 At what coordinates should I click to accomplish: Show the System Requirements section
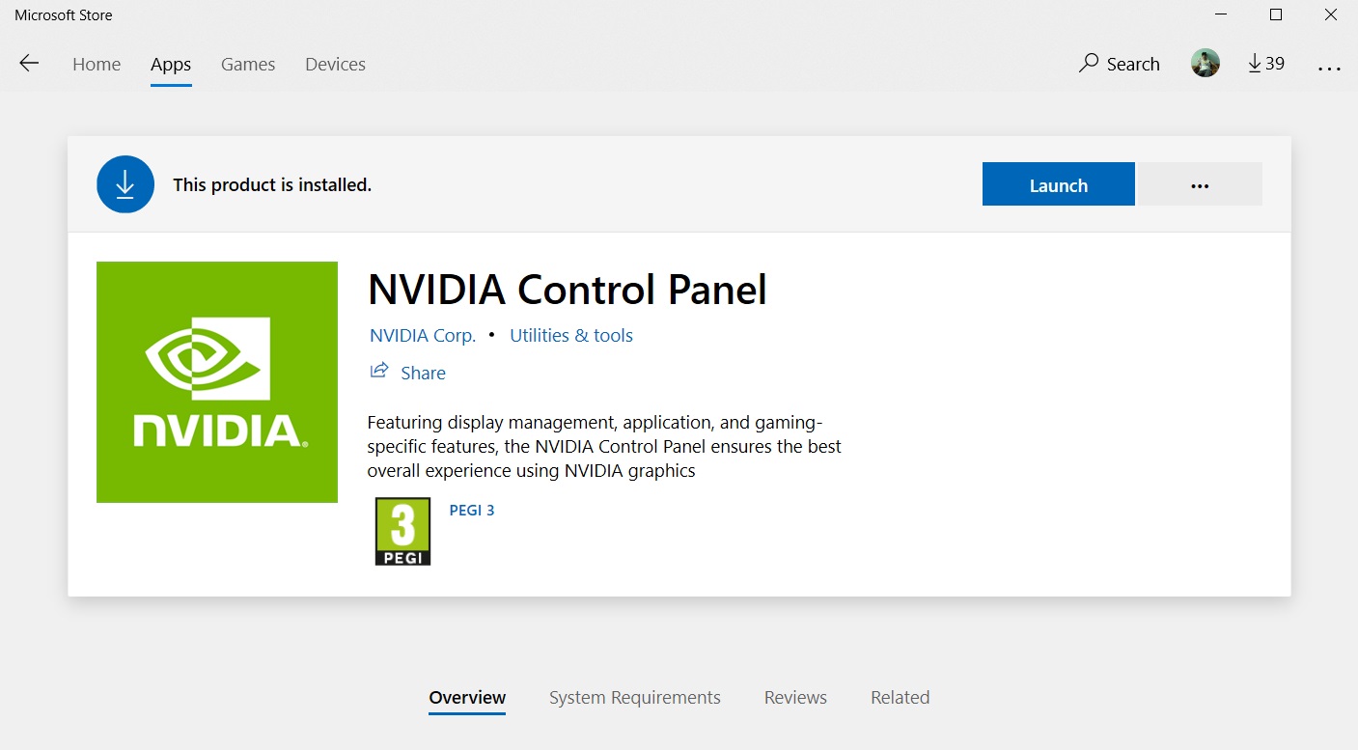pyautogui.click(x=634, y=698)
